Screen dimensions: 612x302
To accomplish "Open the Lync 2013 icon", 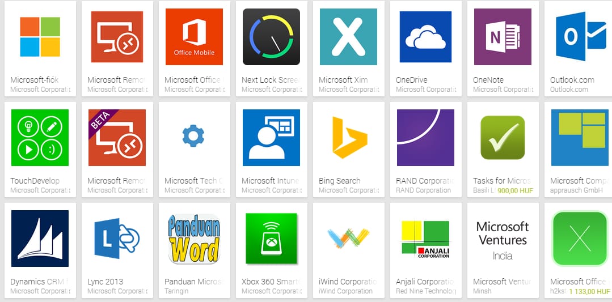I will click(117, 239).
